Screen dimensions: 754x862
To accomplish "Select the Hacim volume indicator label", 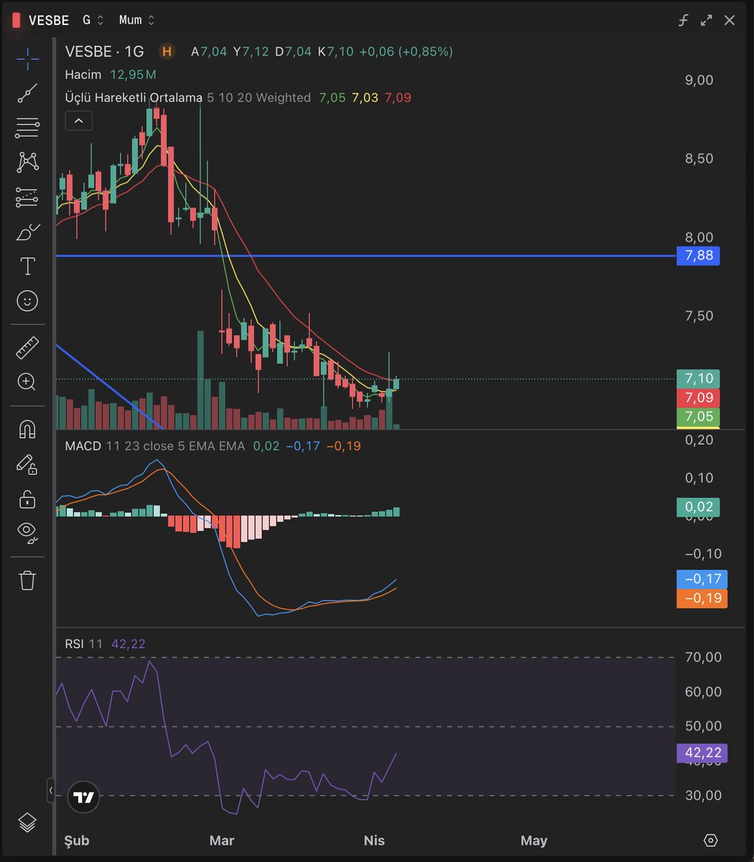I will point(83,75).
